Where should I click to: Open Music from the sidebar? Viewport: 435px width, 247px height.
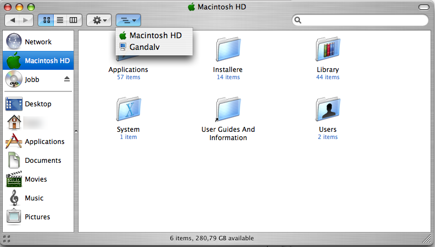tap(38, 198)
